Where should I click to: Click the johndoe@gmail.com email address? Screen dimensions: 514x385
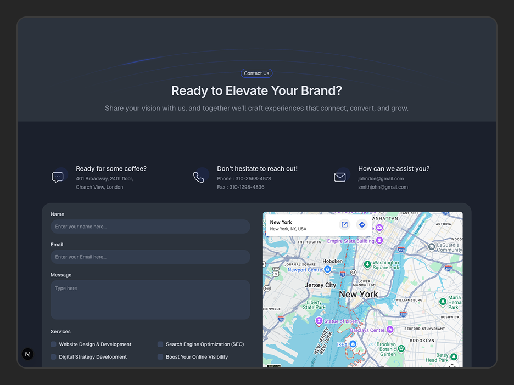pyautogui.click(x=381, y=179)
